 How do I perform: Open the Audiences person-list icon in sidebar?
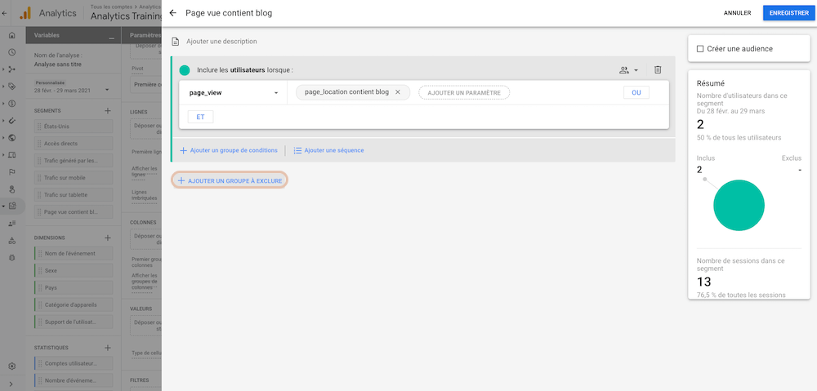click(x=12, y=223)
